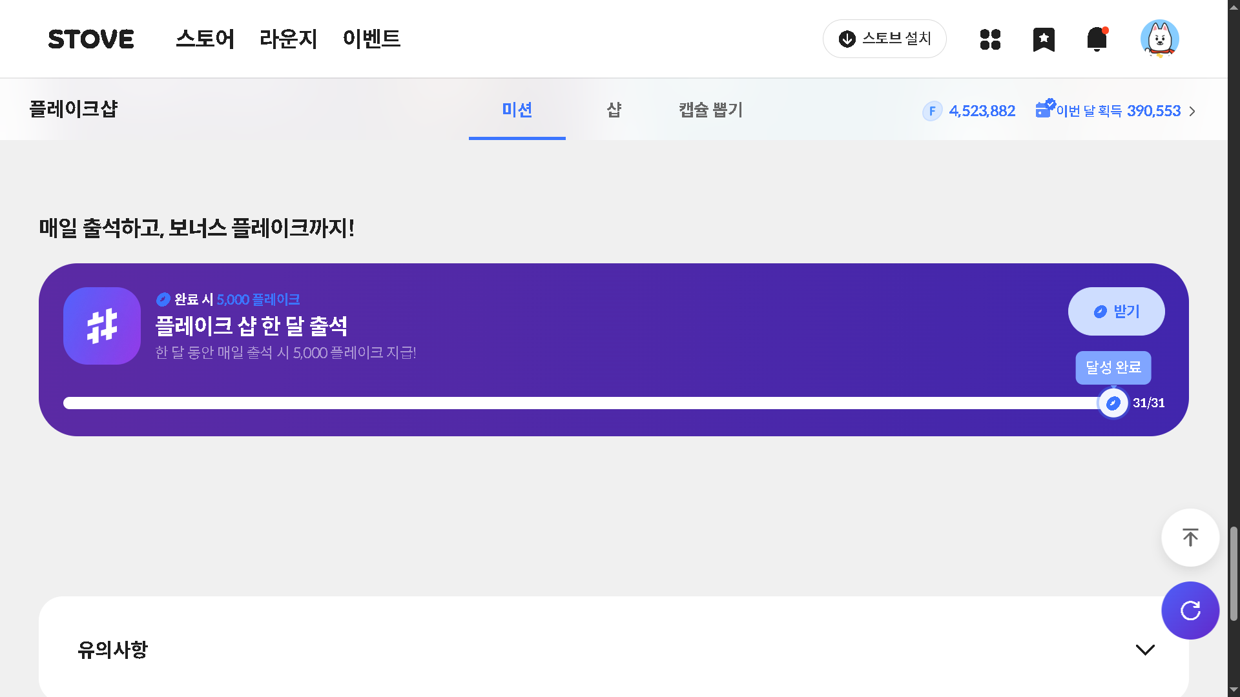Open 이번 달 획득 details arrow
The width and height of the screenshot is (1240, 697).
click(x=1192, y=111)
